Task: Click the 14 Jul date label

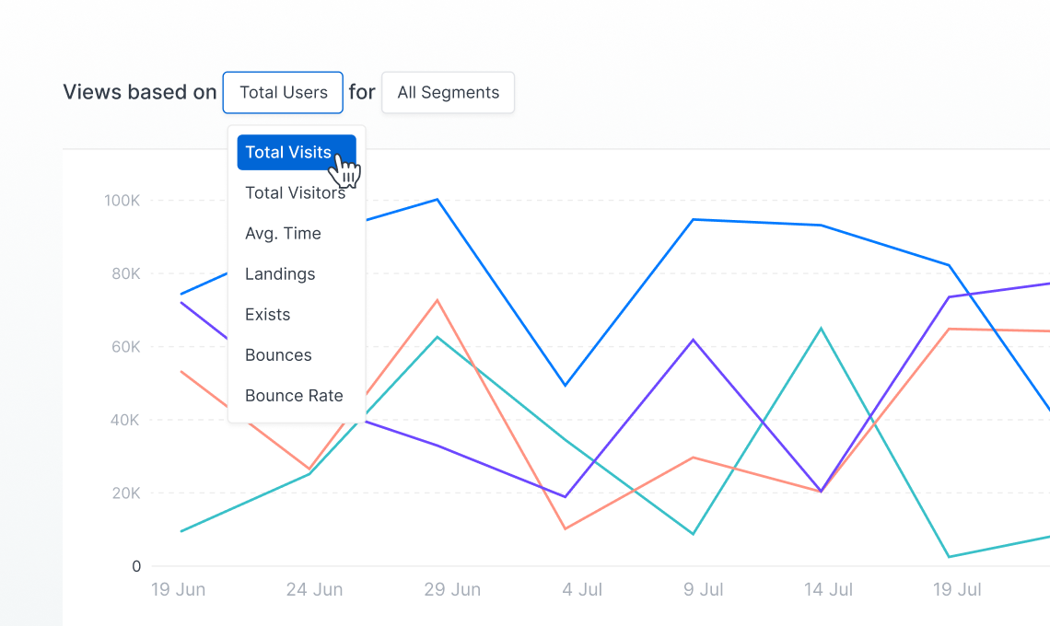Action: (x=828, y=589)
